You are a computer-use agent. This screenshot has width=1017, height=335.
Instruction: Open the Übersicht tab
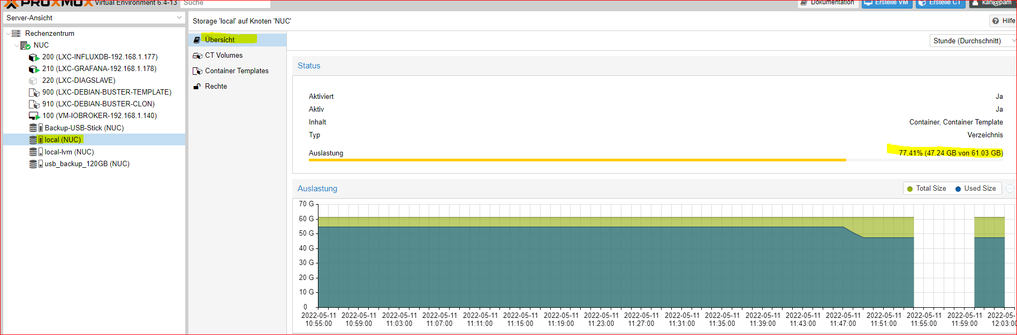(x=238, y=40)
